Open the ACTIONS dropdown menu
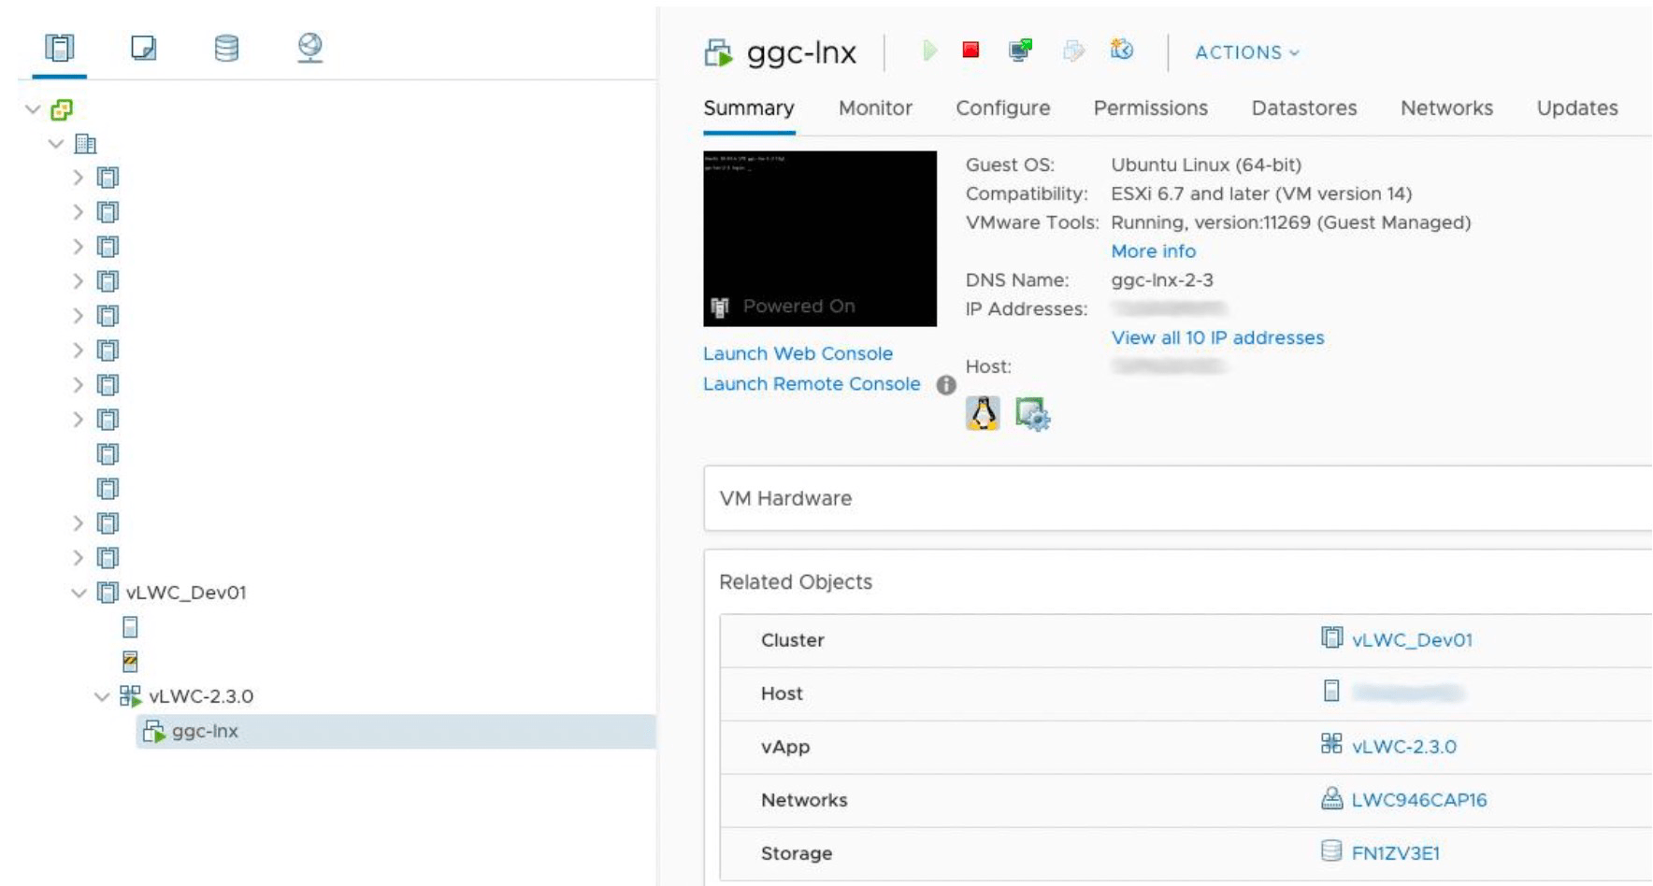The width and height of the screenshot is (1653, 886). point(1244,53)
